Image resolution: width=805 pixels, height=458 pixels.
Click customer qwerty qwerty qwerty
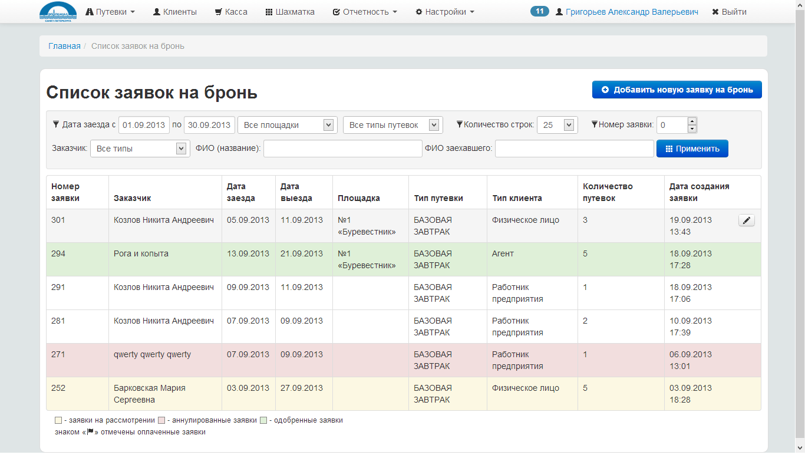click(x=152, y=354)
